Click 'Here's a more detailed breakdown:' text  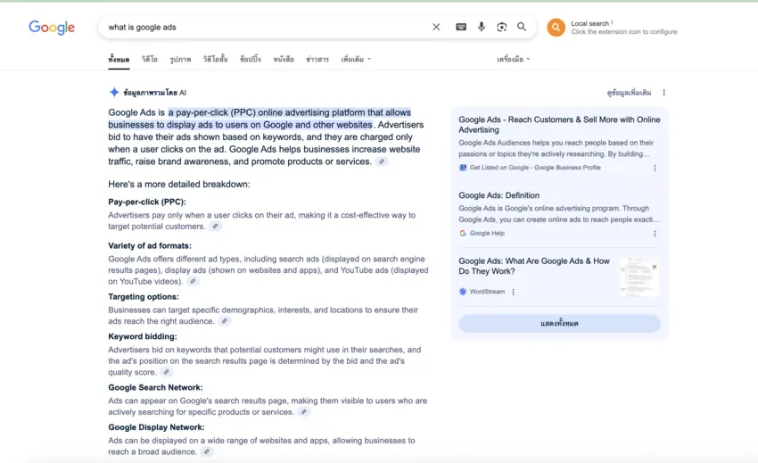179,185
